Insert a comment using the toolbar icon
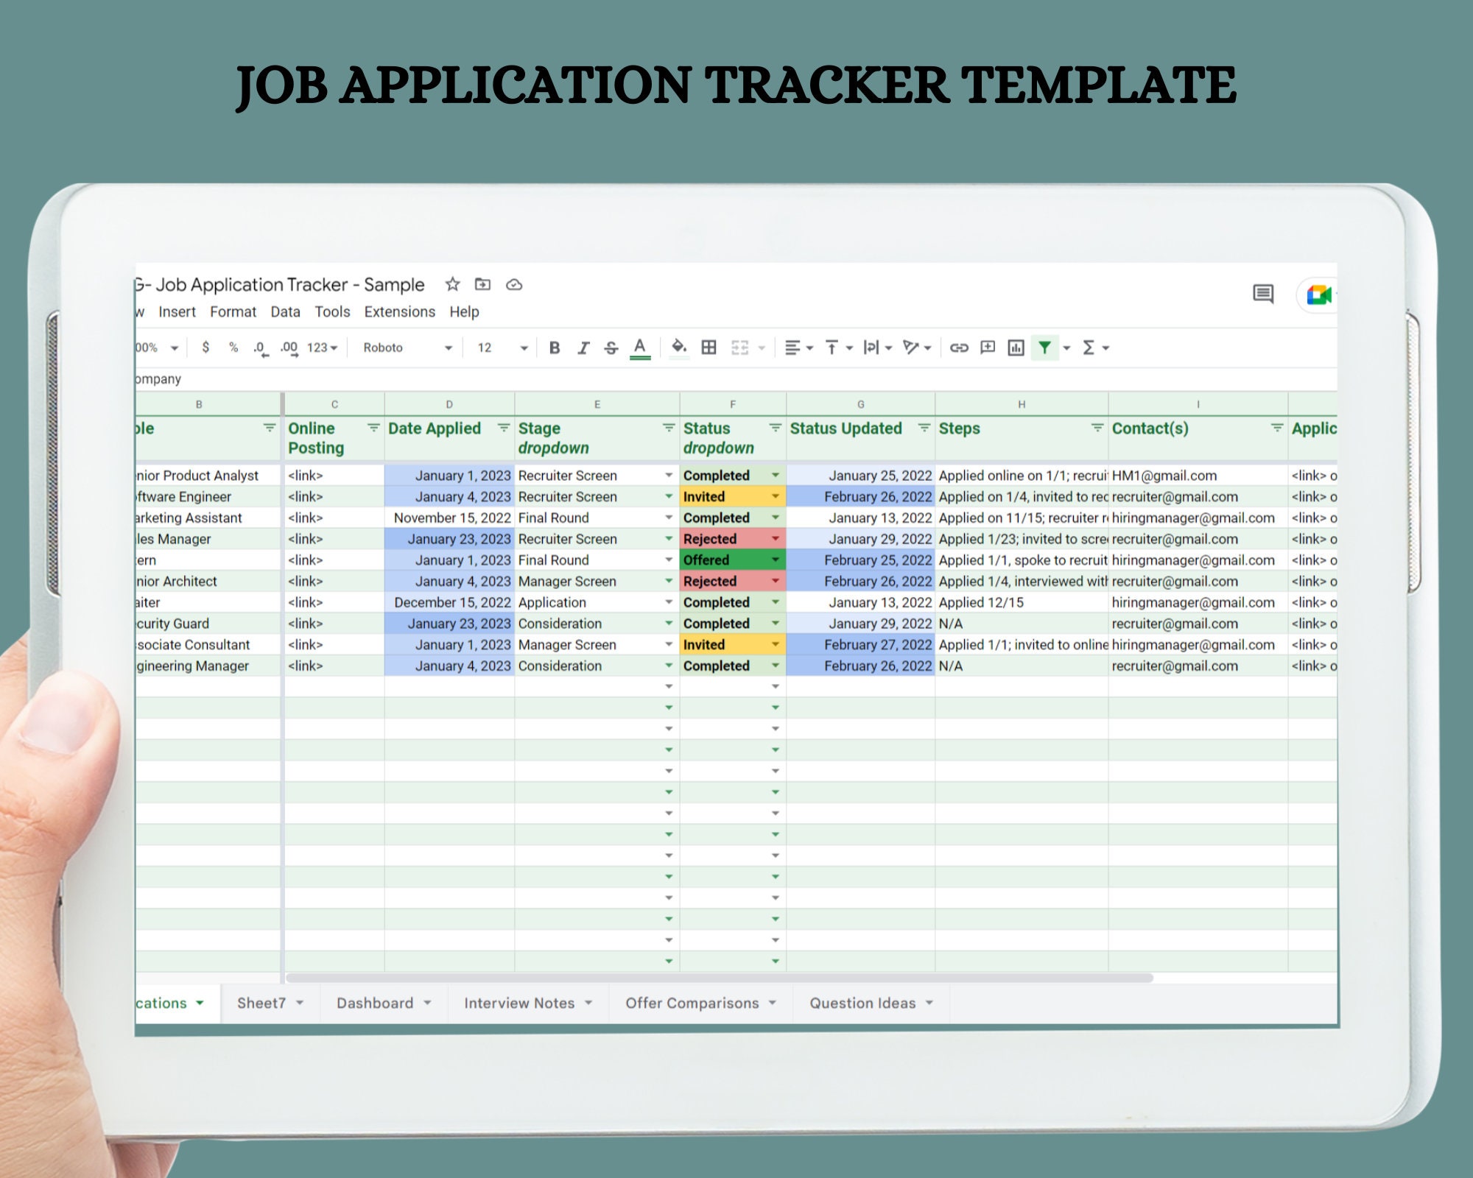Screen dimensions: 1473x1178 click(987, 348)
